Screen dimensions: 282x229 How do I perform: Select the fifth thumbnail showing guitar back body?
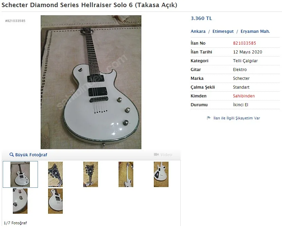point(161,174)
